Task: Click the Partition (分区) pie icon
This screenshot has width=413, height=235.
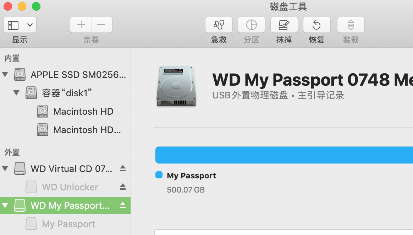Action: 251,25
